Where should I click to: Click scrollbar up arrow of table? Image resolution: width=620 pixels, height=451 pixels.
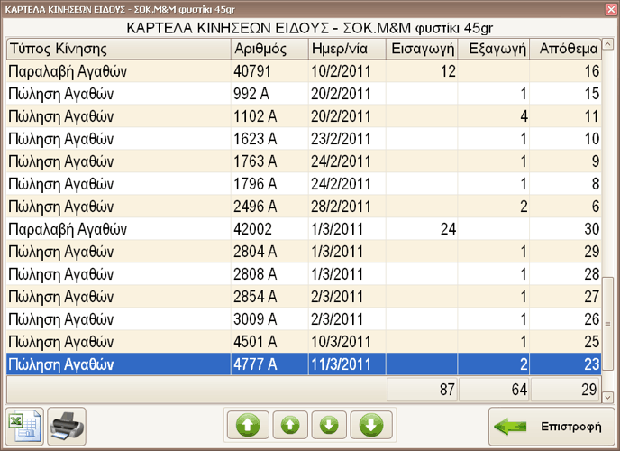(x=607, y=43)
